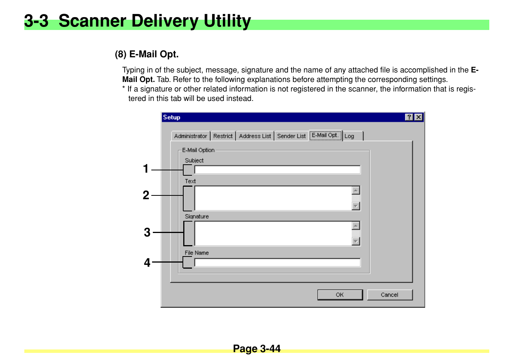The image size is (514, 362).
Task: Open the Administrator tab
Action: (x=190, y=136)
